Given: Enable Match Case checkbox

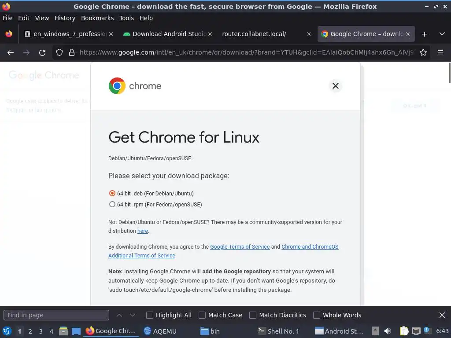Looking at the screenshot, I should coord(202,315).
